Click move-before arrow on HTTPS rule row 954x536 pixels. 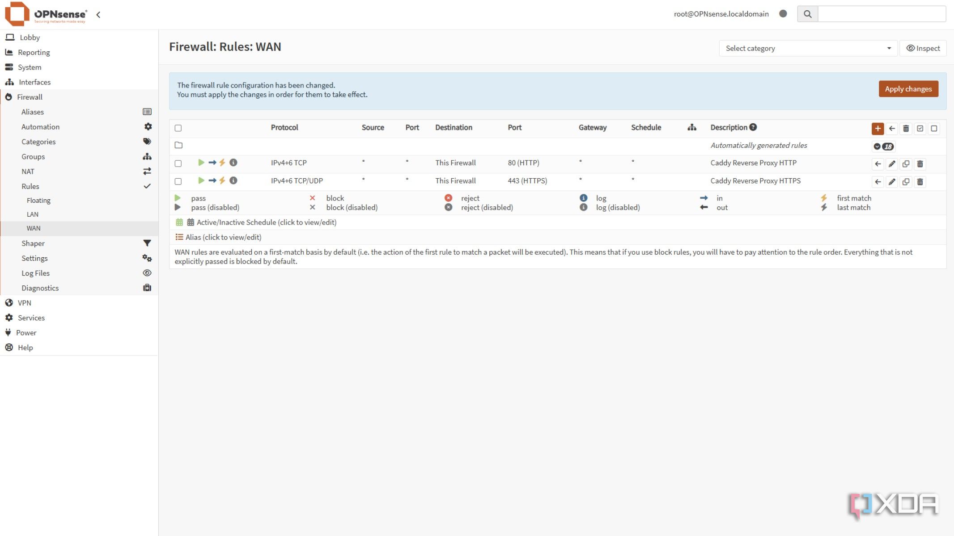(878, 182)
